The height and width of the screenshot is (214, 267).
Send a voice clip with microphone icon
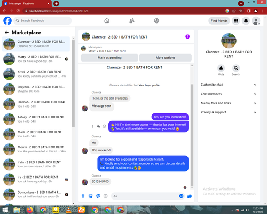(x=83, y=196)
